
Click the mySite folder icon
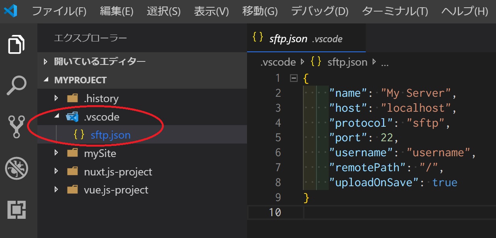(x=72, y=153)
